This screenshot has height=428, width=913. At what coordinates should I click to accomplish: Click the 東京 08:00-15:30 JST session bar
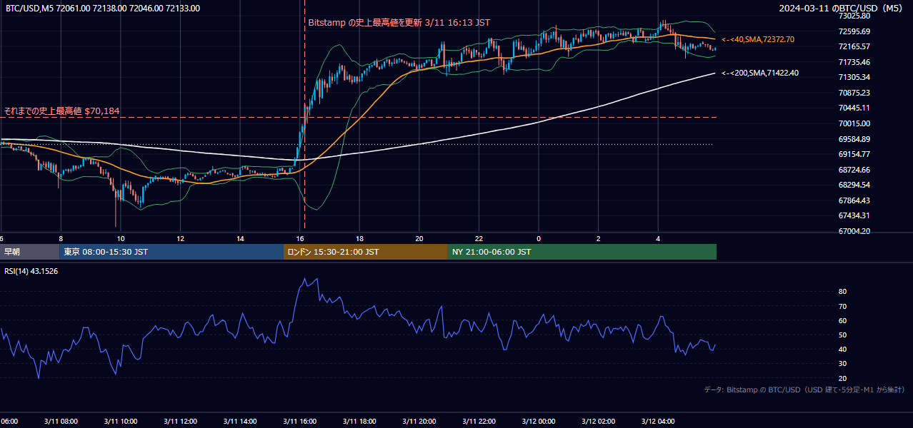[171, 252]
